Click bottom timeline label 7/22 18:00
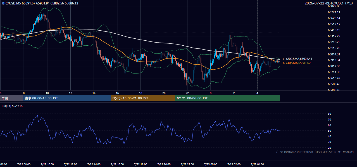The height and width of the screenshot is (167, 357). coord(141,164)
